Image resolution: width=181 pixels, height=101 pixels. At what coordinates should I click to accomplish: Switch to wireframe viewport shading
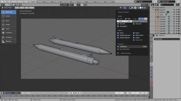[138, 8]
